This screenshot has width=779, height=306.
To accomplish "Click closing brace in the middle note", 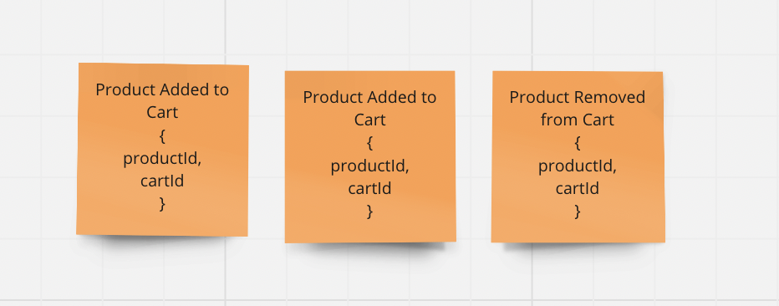I will 370,212.
